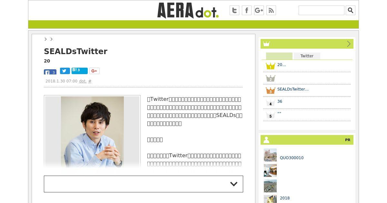Share the article via small Google+ button
The width and height of the screenshot is (387, 203).
coord(94,71)
